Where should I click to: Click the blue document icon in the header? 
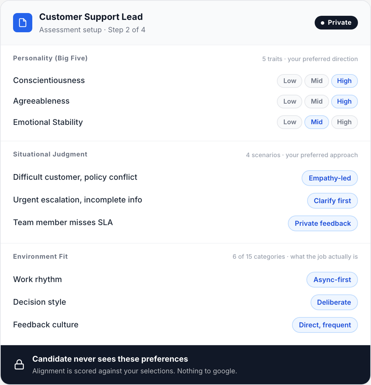[22, 23]
